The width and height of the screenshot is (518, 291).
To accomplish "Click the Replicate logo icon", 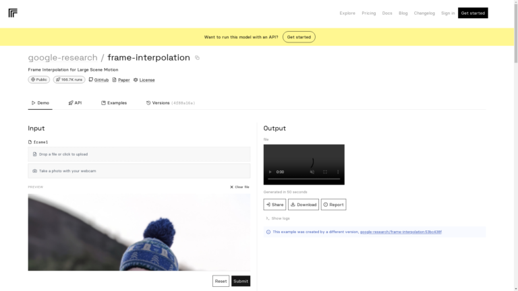I will pyautogui.click(x=13, y=13).
